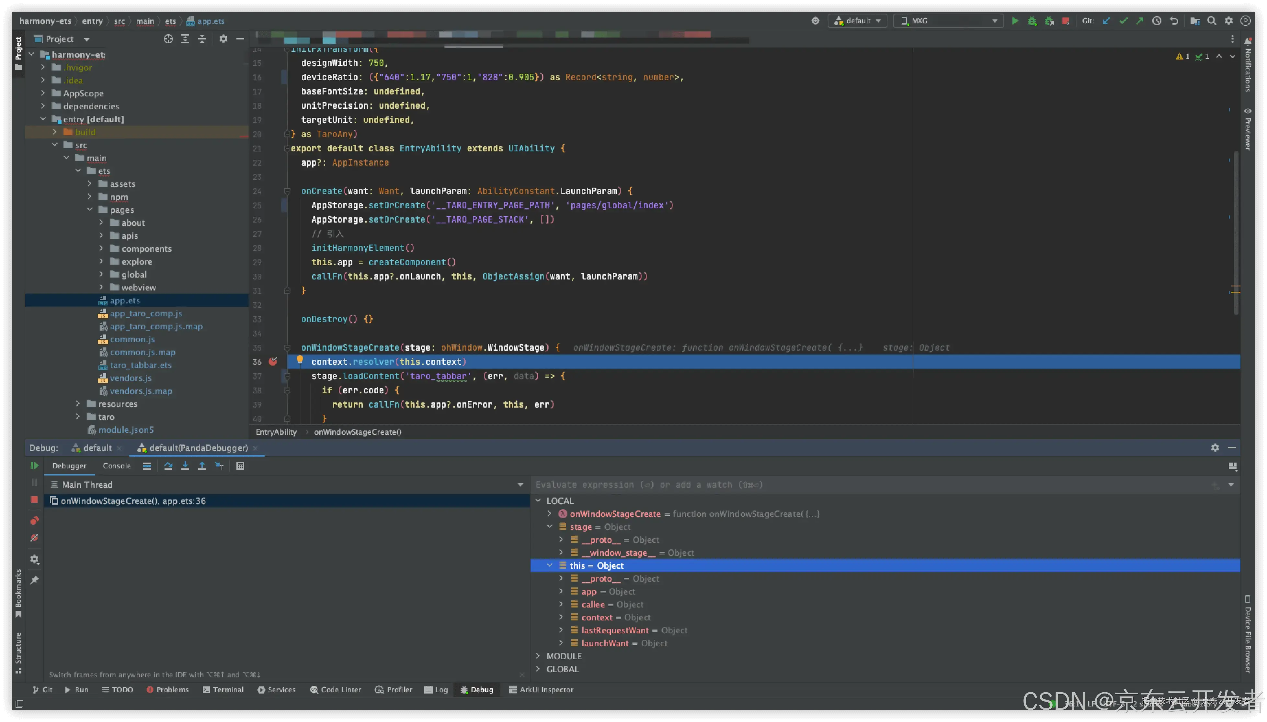The height and width of the screenshot is (722, 1267).
Task: Toggle Device File Browser panel
Action: (1247, 634)
